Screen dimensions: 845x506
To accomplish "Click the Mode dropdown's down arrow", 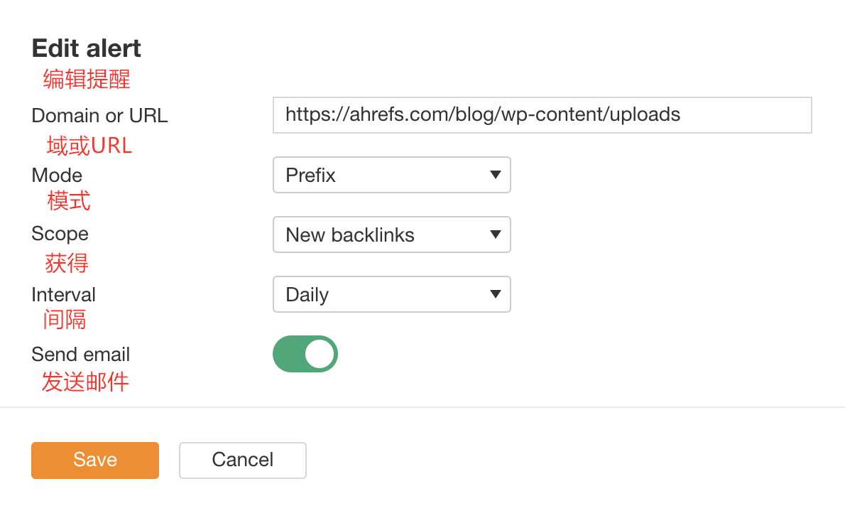I will [x=496, y=175].
